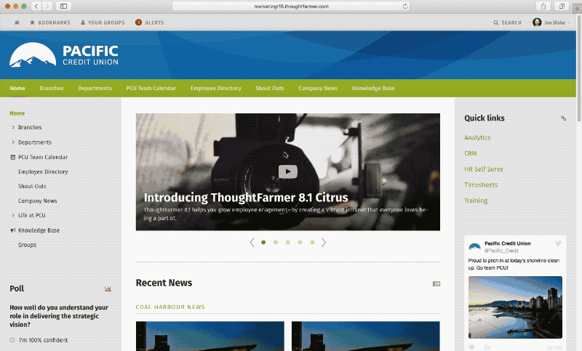Select fifth carousel dot
582x351 pixels.
(312, 243)
